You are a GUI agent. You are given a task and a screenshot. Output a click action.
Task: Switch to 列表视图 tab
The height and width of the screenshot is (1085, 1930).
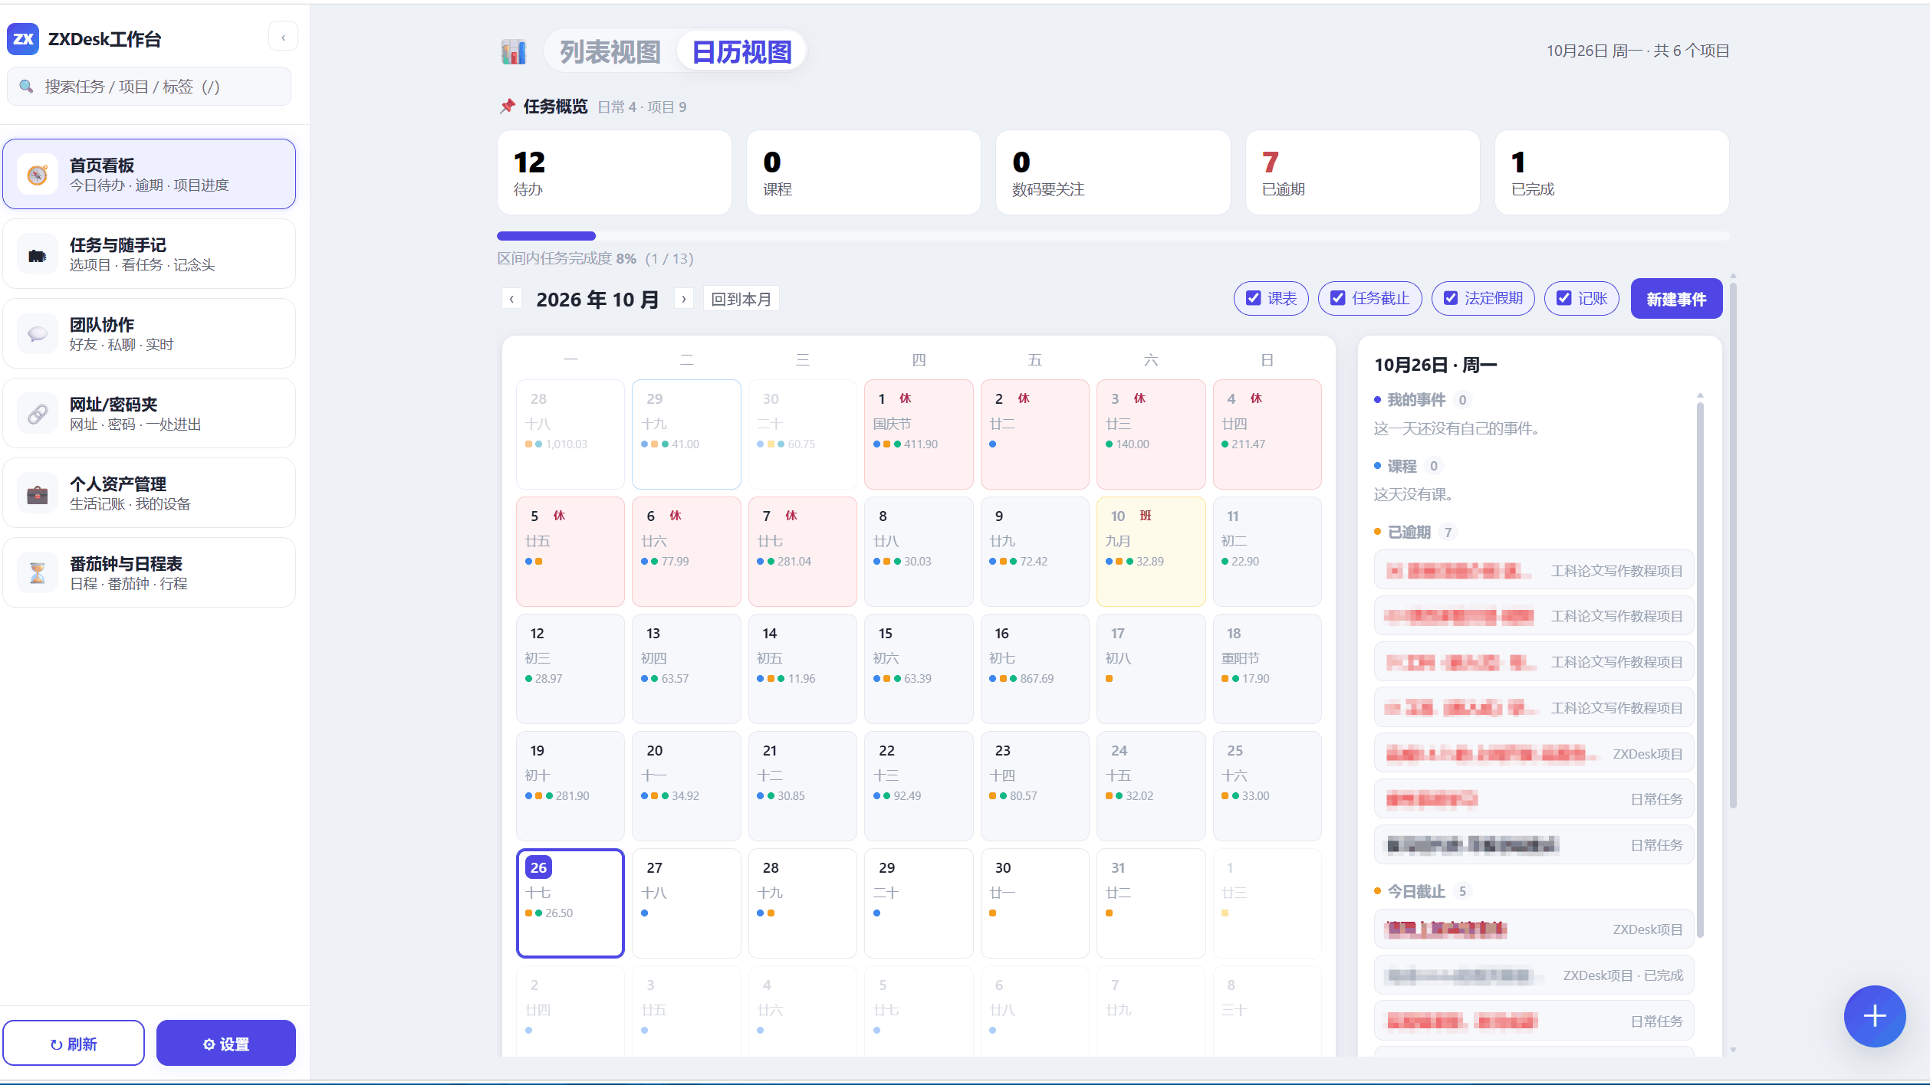[610, 52]
